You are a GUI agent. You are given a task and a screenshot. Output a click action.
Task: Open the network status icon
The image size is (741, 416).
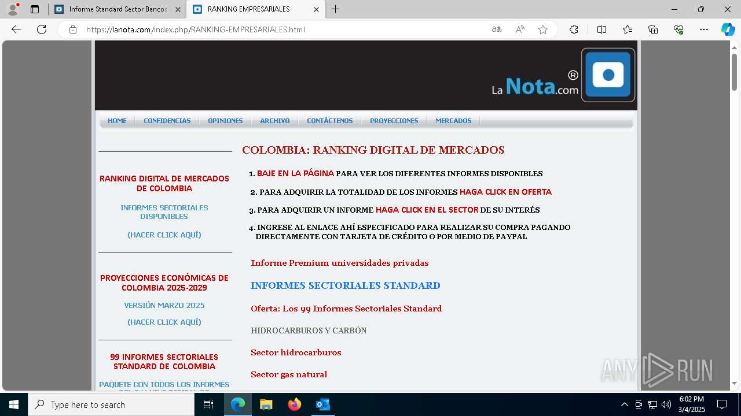(x=652, y=404)
